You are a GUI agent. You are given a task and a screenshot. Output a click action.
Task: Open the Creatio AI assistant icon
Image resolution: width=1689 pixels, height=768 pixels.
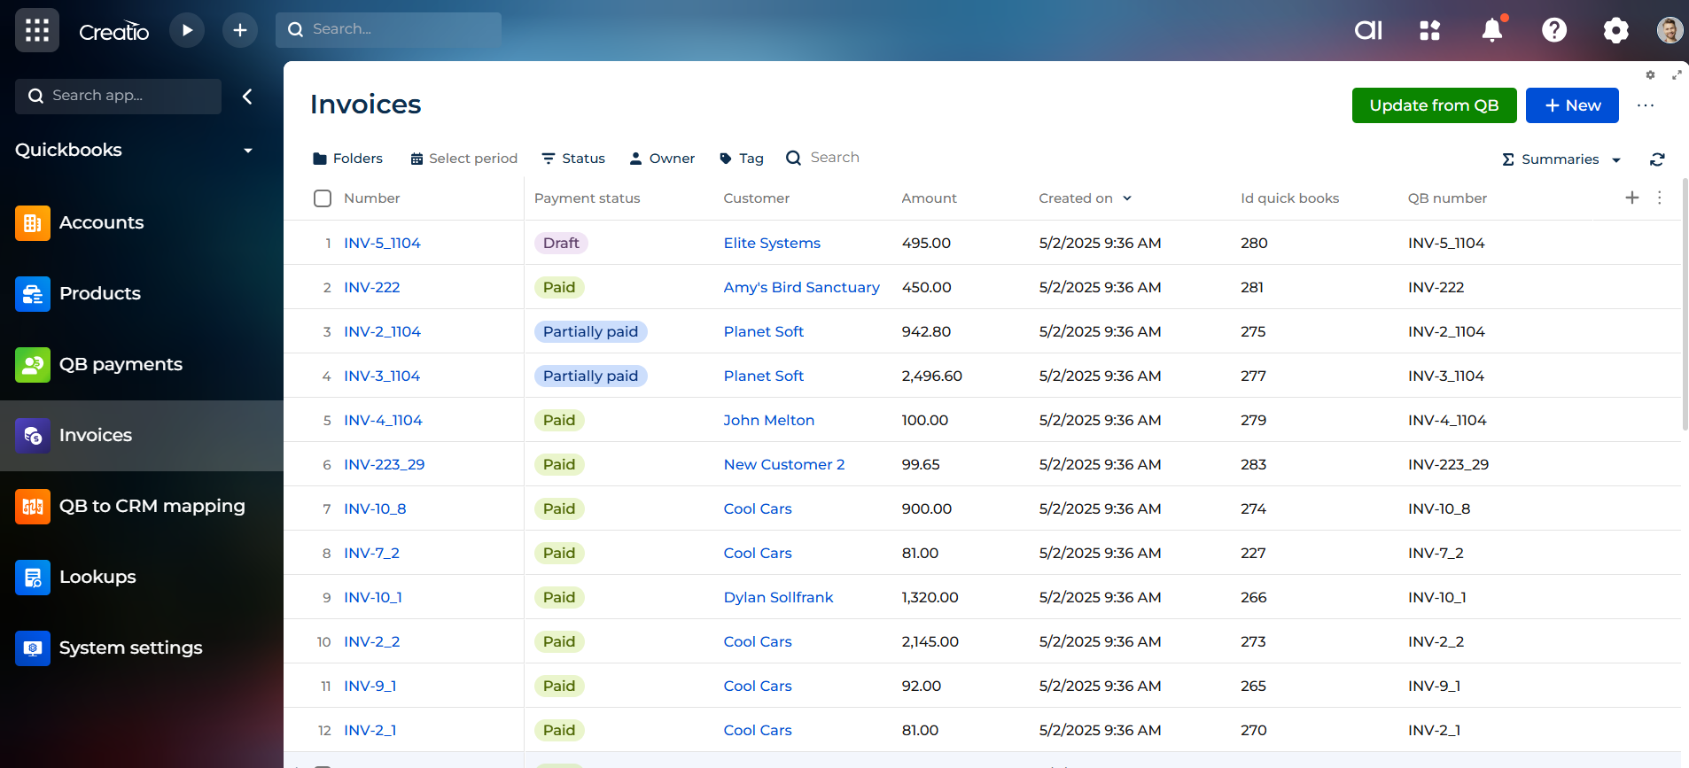pyautogui.click(x=1368, y=30)
